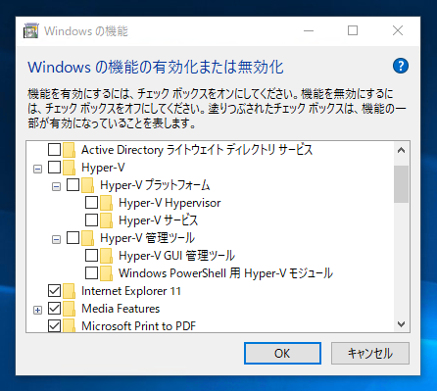Enable the Active Directory ライトウェイト checkbox
This screenshot has height=391, width=437.
tap(54, 150)
